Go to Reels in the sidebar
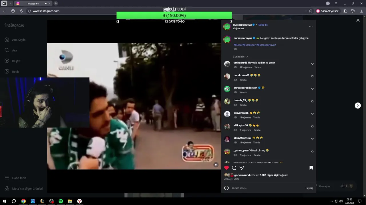The height and width of the screenshot is (205, 366). click(x=12, y=72)
